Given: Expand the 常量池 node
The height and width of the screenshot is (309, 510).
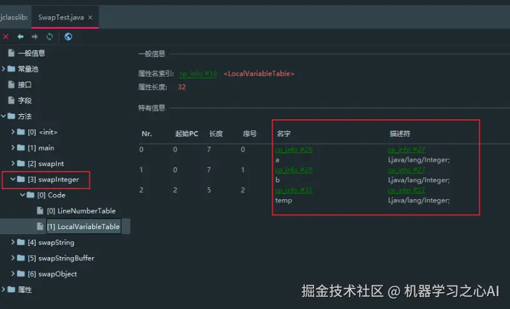Looking at the screenshot, I should coord(4,69).
